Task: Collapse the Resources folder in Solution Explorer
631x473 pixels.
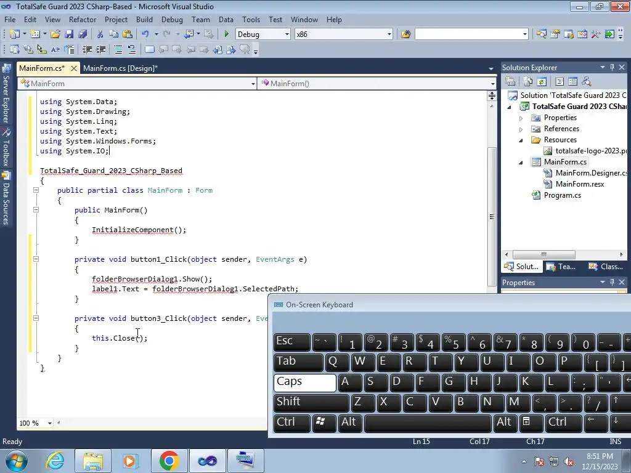Action: [521, 140]
